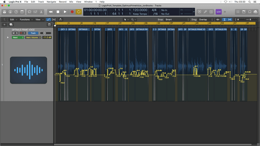260x146 pixels.
Task: Click the Catch Playhead button
Action: pyautogui.click(x=60, y=19)
